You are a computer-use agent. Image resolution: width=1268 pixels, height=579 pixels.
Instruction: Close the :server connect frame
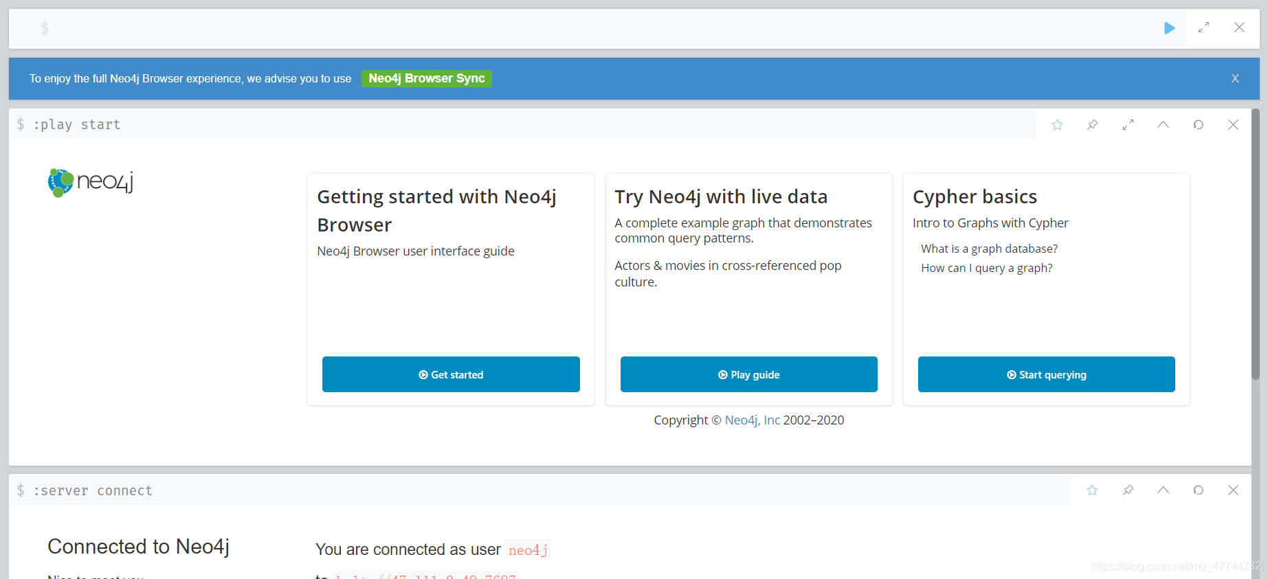(1233, 490)
